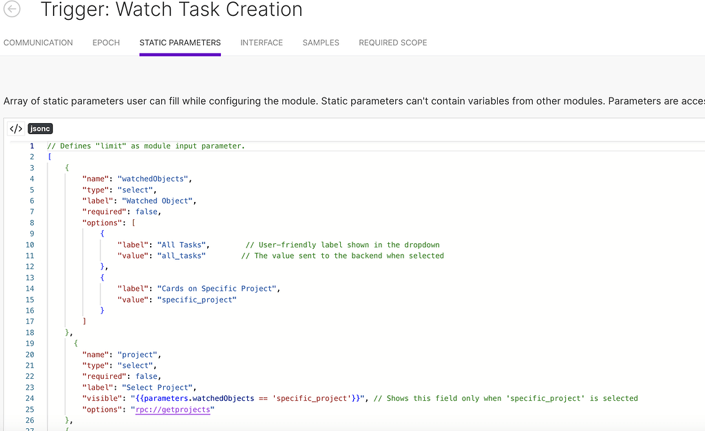Switch to the INTERFACE tab
The height and width of the screenshot is (431, 705).
pyautogui.click(x=261, y=43)
